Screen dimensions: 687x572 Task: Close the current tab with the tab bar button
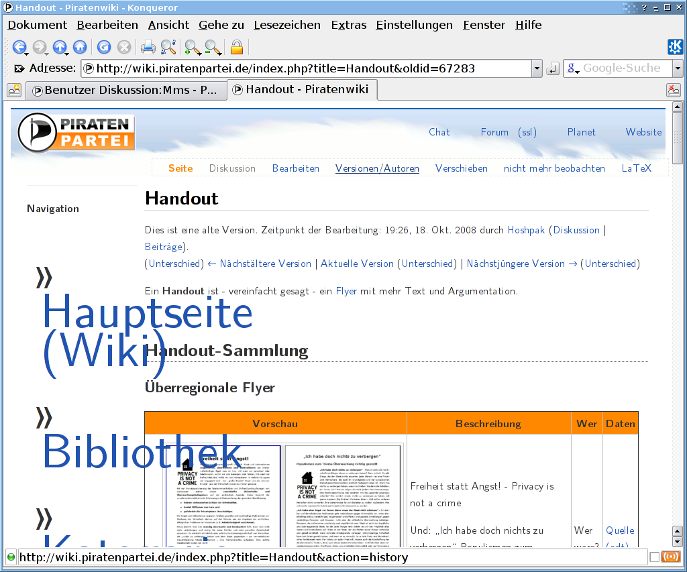click(673, 90)
